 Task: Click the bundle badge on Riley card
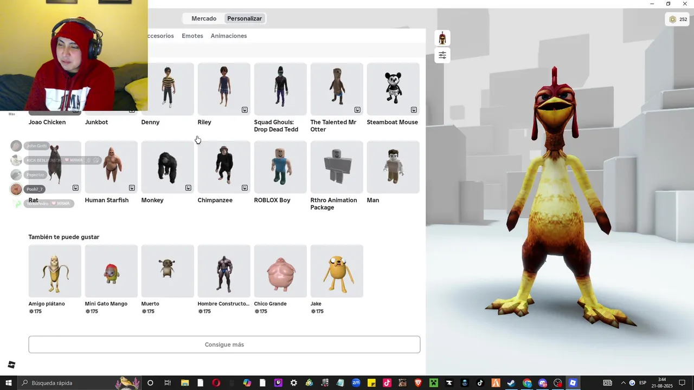[x=245, y=110]
